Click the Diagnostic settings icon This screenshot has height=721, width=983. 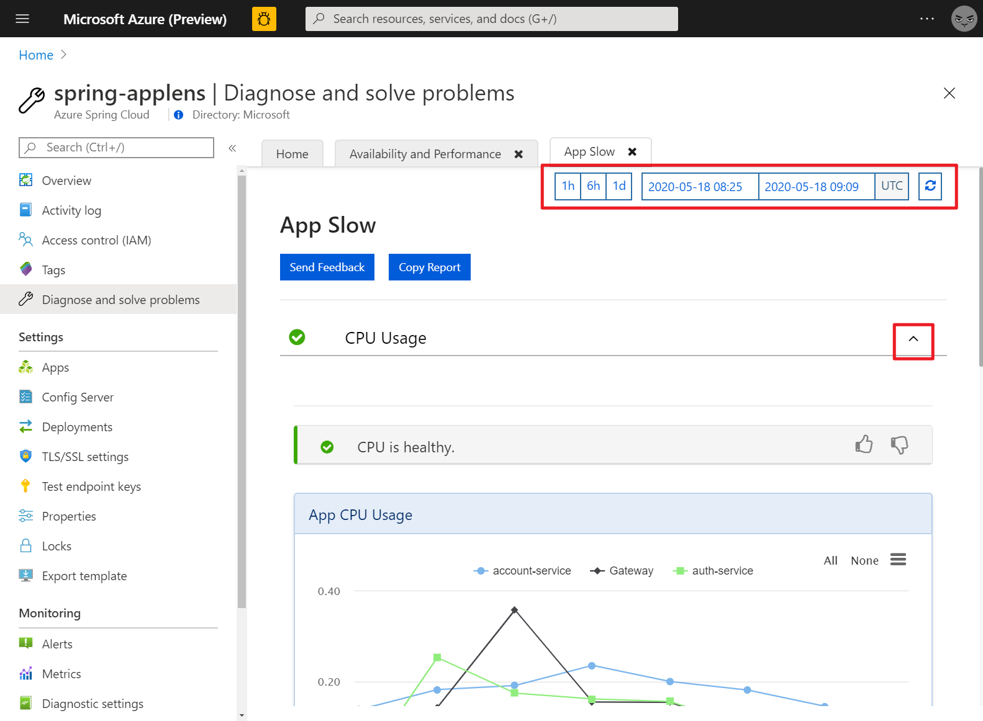coord(25,703)
